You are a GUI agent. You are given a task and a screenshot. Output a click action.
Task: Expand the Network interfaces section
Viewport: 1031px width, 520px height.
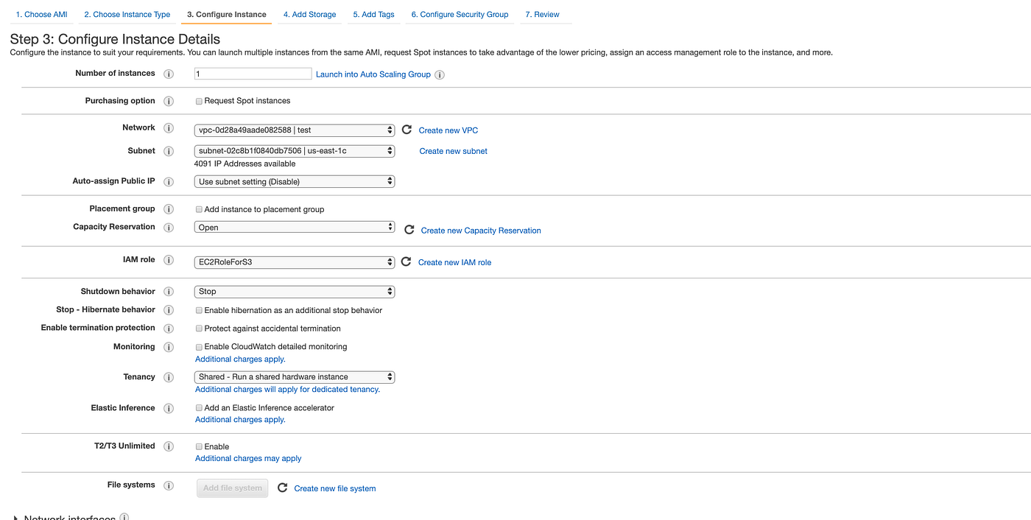coord(16,518)
